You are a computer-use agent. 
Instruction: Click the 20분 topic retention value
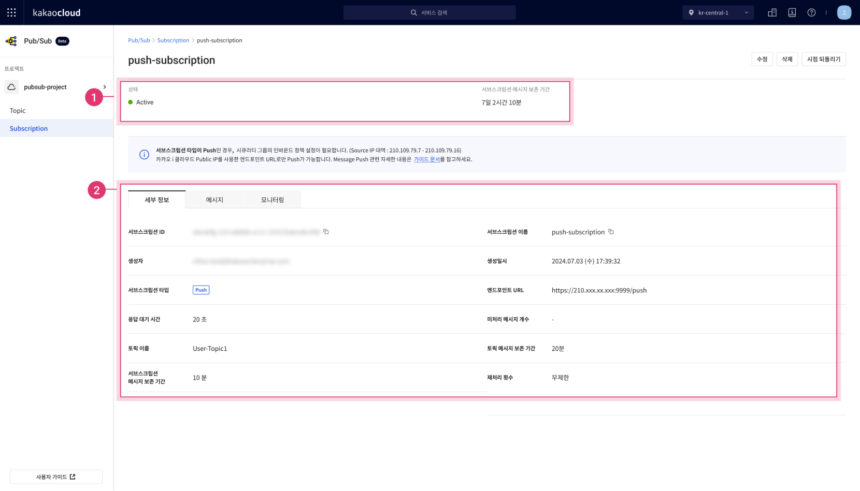click(558, 349)
